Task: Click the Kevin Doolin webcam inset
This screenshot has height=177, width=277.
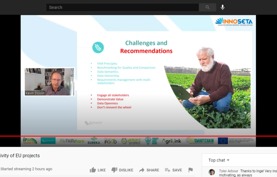Action: (50, 82)
